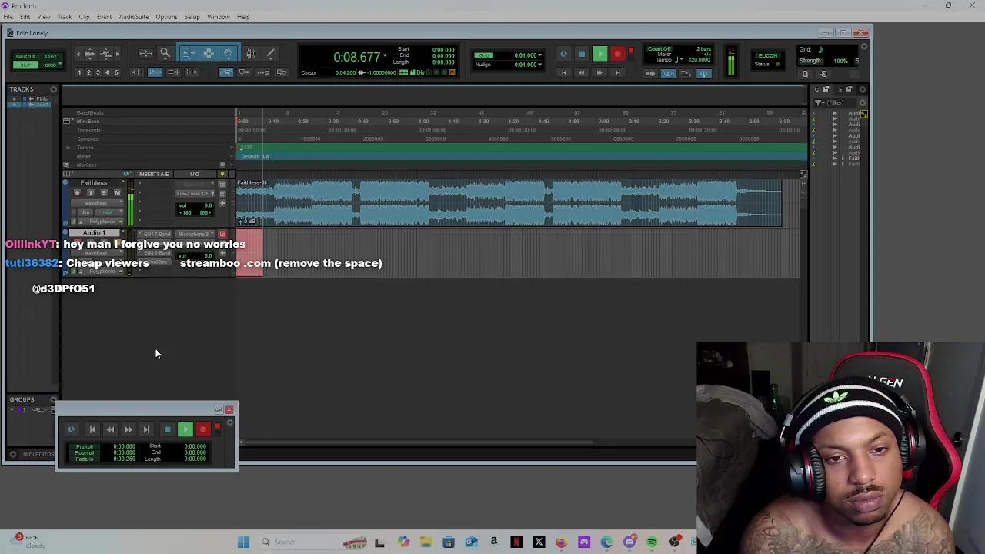The image size is (985, 554).
Task: Select the Selector tool
Action: pyautogui.click(x=209, y=53)
